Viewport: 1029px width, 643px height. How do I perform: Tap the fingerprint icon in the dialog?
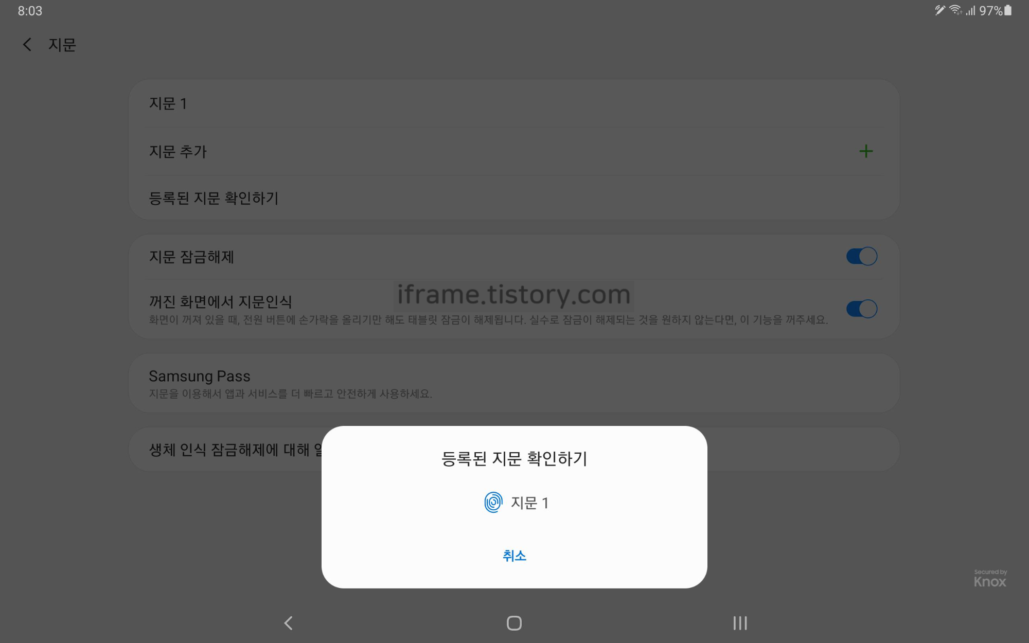pos(493,503)
